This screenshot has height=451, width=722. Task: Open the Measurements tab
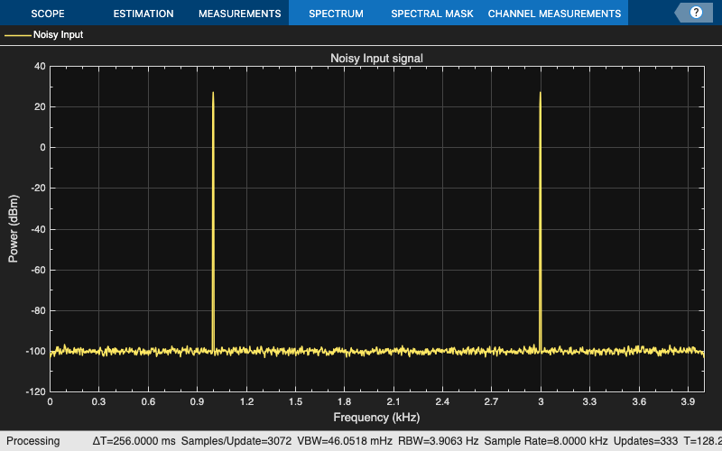240,14
